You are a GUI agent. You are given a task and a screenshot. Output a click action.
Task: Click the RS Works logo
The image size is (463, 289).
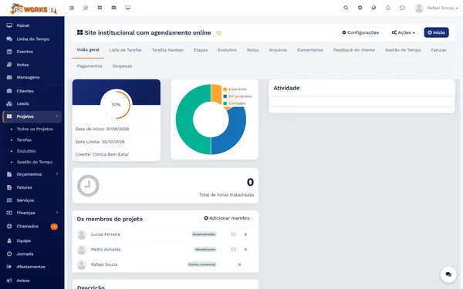(x=33, y=8)
